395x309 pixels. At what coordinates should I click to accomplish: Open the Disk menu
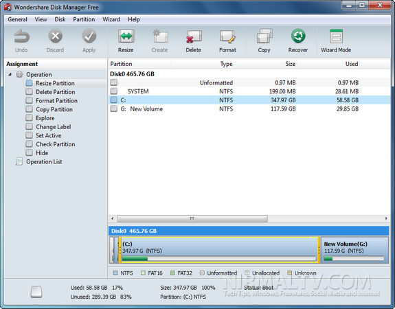tap(60, 19)
